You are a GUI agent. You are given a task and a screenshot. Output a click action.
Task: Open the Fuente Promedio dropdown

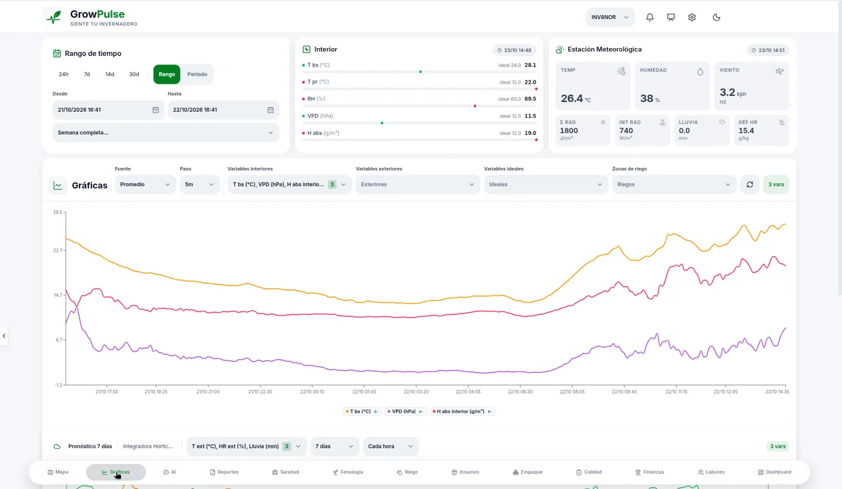point(145,184)
